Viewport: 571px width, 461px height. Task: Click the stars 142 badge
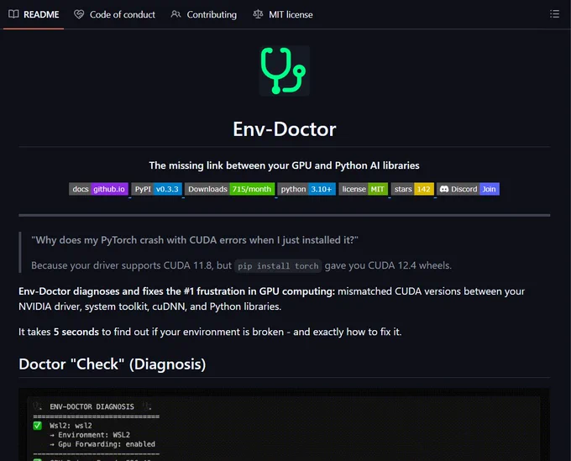point(412,189)
